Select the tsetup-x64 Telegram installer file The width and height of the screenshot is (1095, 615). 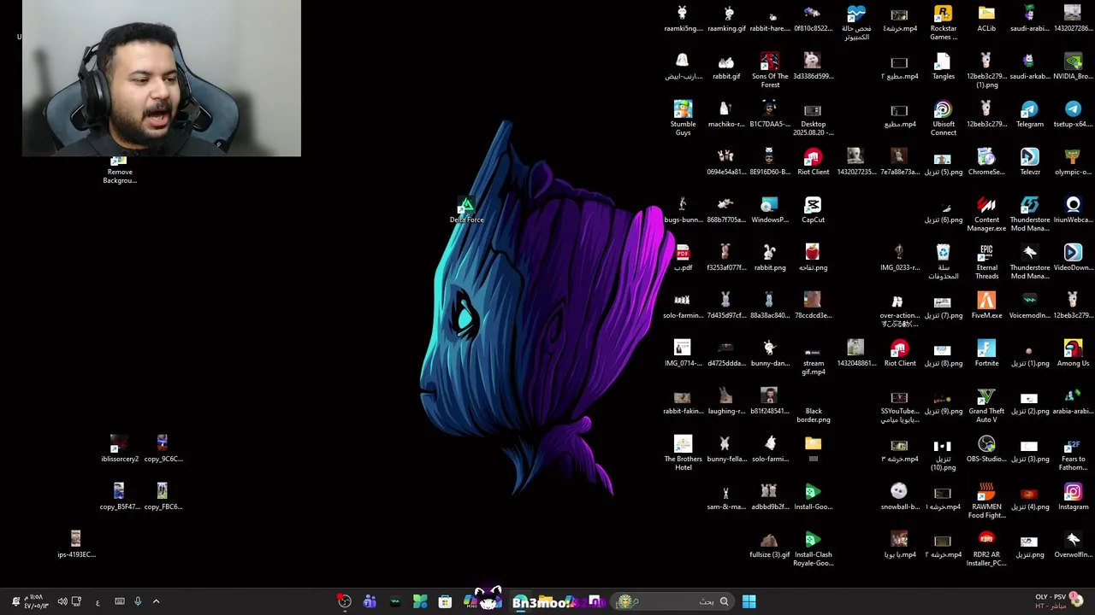1073,114
